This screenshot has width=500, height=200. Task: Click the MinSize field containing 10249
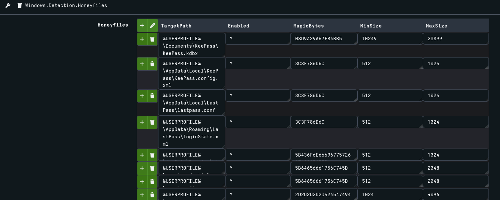390,38
